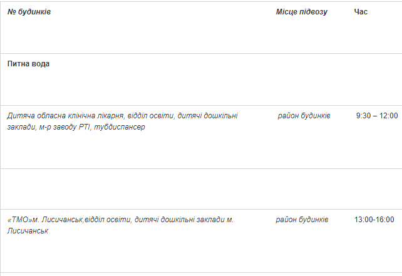Click the "Місце підвозу" column header

point(301,12)
